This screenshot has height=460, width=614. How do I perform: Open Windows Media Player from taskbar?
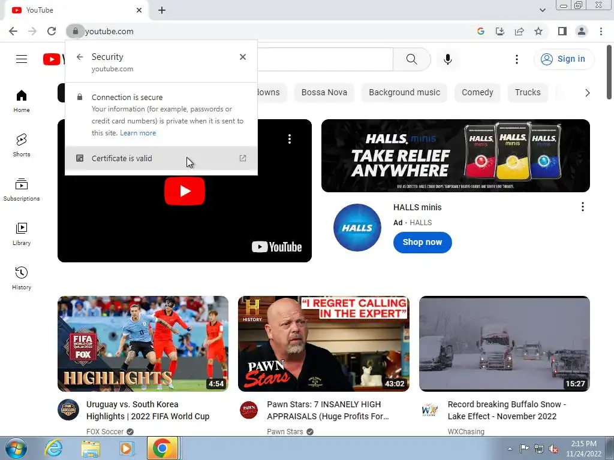pos(126,448)
